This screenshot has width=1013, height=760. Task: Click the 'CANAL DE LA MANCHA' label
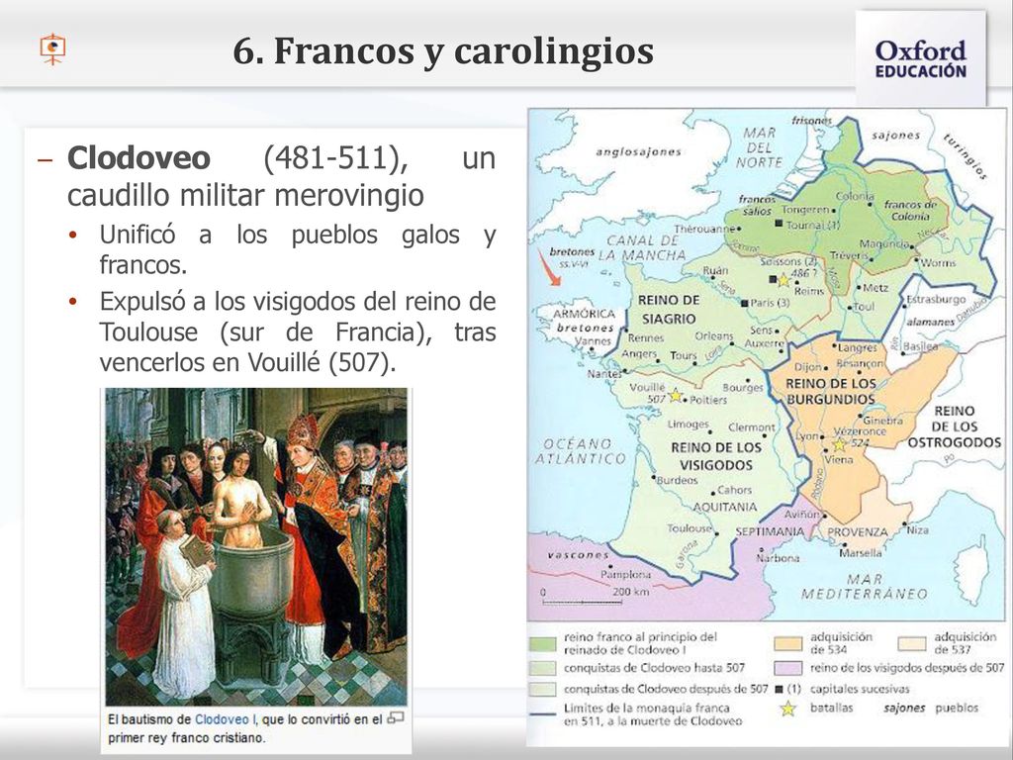click(642, 247)
